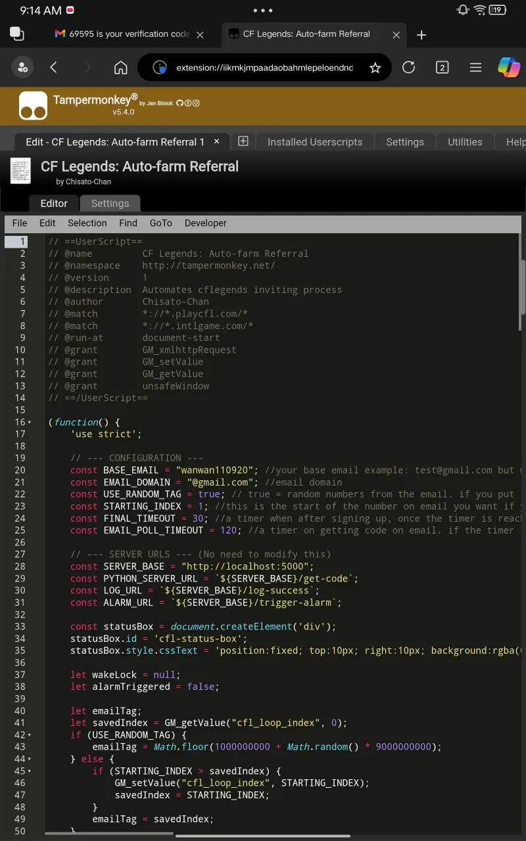
Task: Open the tab count button showing 2
Action: (442, 67)
